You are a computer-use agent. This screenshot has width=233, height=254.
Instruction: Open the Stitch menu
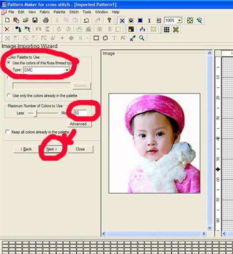click(74, 12)
